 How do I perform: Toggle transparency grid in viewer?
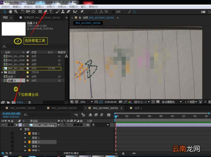coord(158,102)
